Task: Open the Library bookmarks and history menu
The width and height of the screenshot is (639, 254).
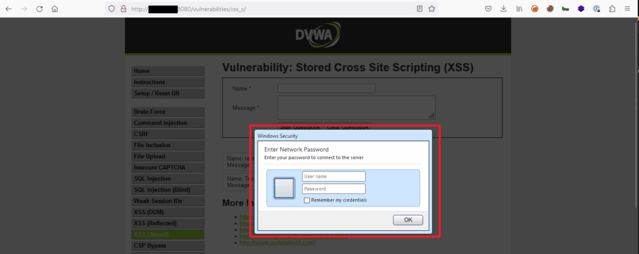Action: 519,9
